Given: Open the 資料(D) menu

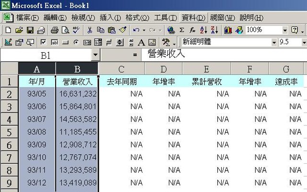Looking at the screenshot, I should click(x=193, y=18).
